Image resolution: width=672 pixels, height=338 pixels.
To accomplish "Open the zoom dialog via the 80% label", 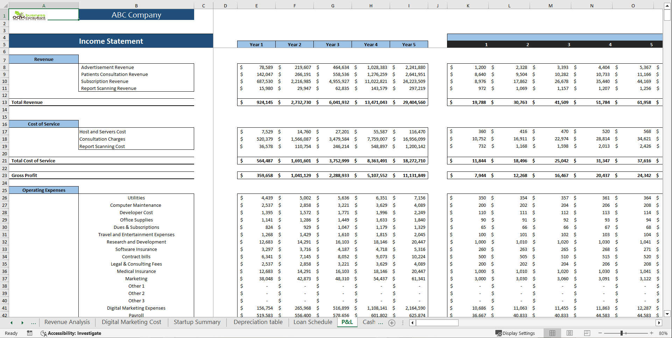I will [x=664, y=333].
